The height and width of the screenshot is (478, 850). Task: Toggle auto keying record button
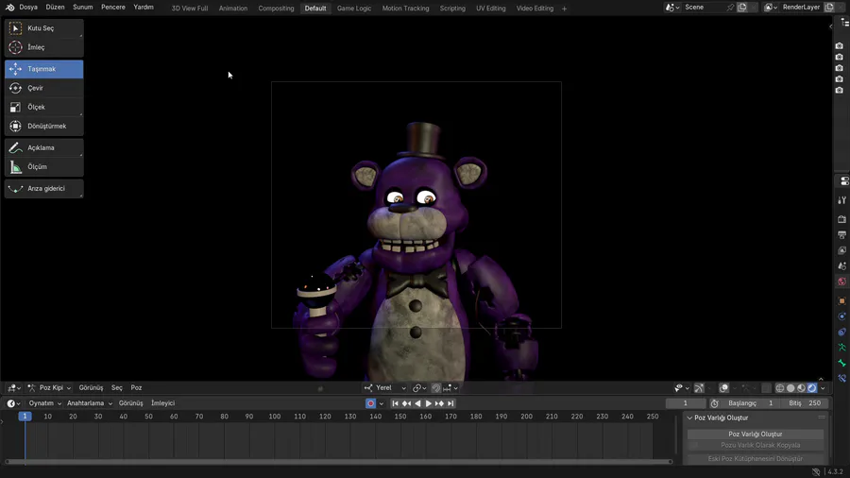[x=370, y=403]
